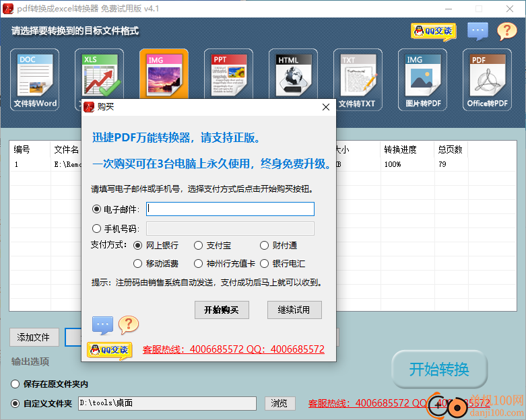526x420 pixels.
Task: Click the app logo in the title bar
Action: [x=7, y=9]
